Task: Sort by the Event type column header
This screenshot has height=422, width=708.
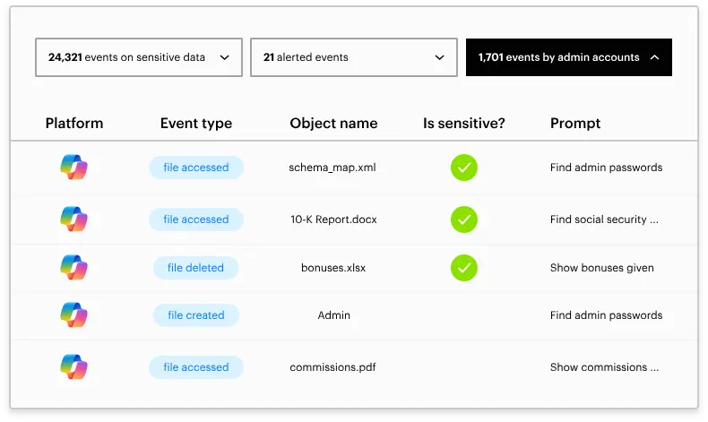Action: pyautogui.click(x=196, y=124)
